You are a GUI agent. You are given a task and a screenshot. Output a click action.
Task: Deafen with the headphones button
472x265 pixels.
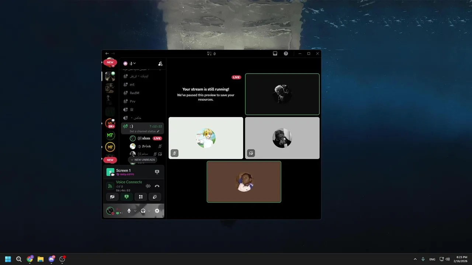pos(143,211)
